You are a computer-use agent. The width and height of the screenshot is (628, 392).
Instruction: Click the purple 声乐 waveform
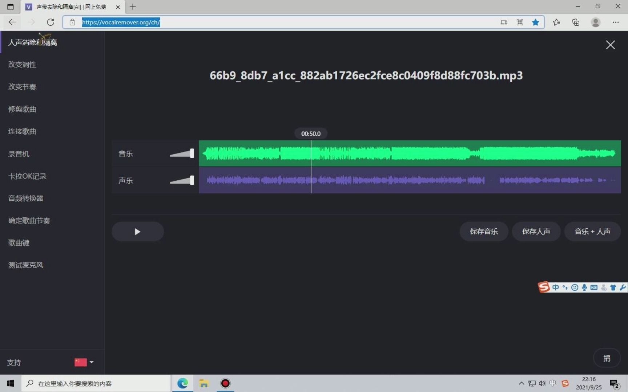coord(410,180)
